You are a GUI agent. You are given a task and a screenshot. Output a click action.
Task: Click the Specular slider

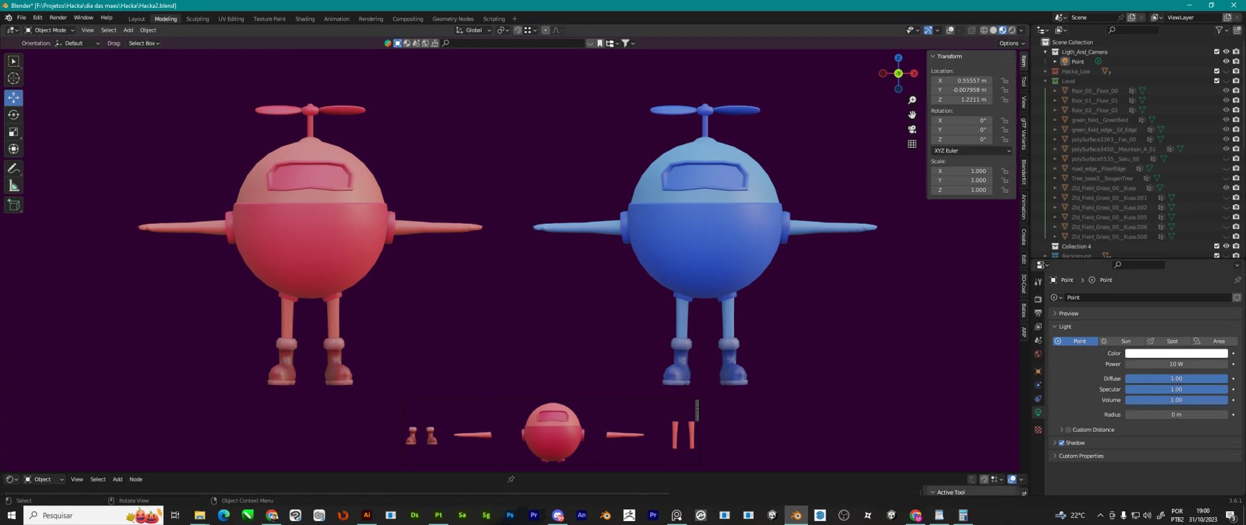(x=1176, y=390)
